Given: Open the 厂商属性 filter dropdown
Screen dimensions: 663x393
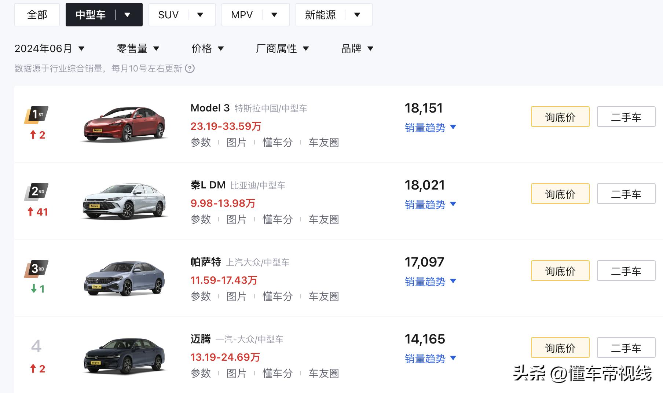Looking at the screenshot, I should [x=282, y=48].
